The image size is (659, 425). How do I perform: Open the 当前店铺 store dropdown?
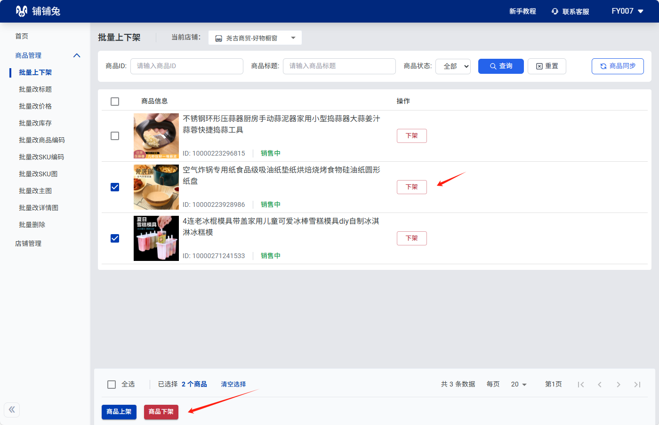255,38
